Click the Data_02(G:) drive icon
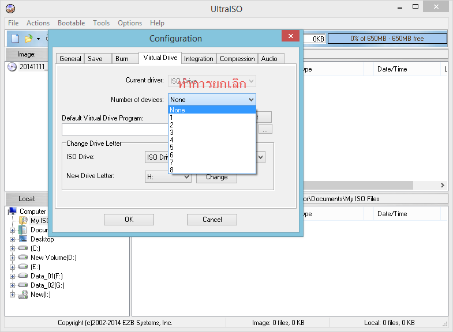Viewport: 453px width, 332px height. (x=23, y=285)
